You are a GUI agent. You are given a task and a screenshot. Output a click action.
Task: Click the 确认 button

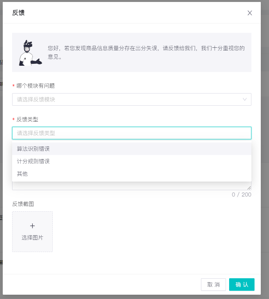click(x=242, y=285)
